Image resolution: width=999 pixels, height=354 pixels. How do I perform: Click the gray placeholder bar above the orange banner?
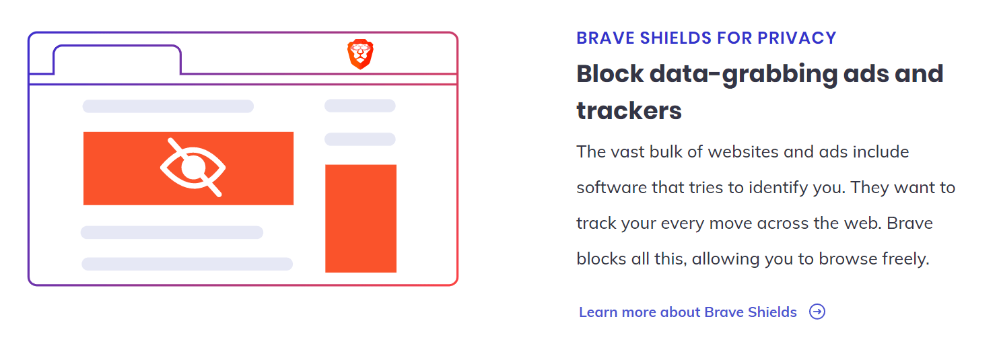168,106
